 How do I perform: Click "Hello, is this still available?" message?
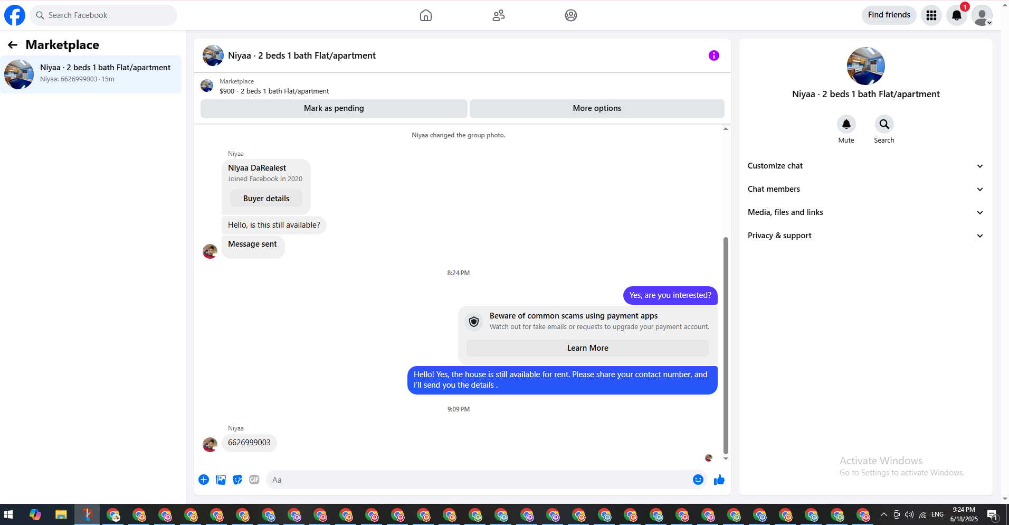pyautogui.click(x=274, y=225)
